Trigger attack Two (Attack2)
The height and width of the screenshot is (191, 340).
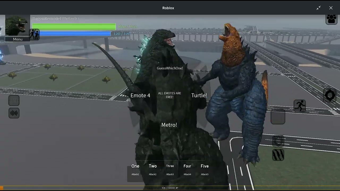tap(153, 170)
